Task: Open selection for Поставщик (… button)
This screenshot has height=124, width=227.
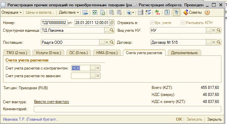Action: (102, 42)
